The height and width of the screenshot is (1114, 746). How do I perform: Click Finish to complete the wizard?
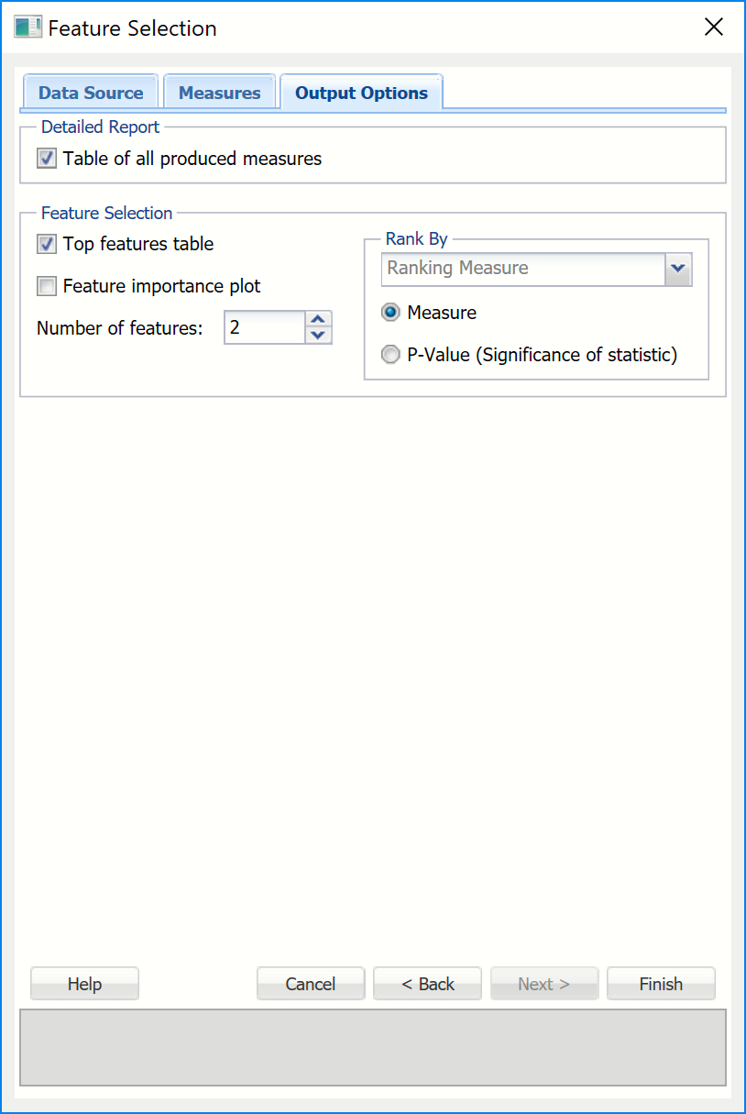pos(661,983)
